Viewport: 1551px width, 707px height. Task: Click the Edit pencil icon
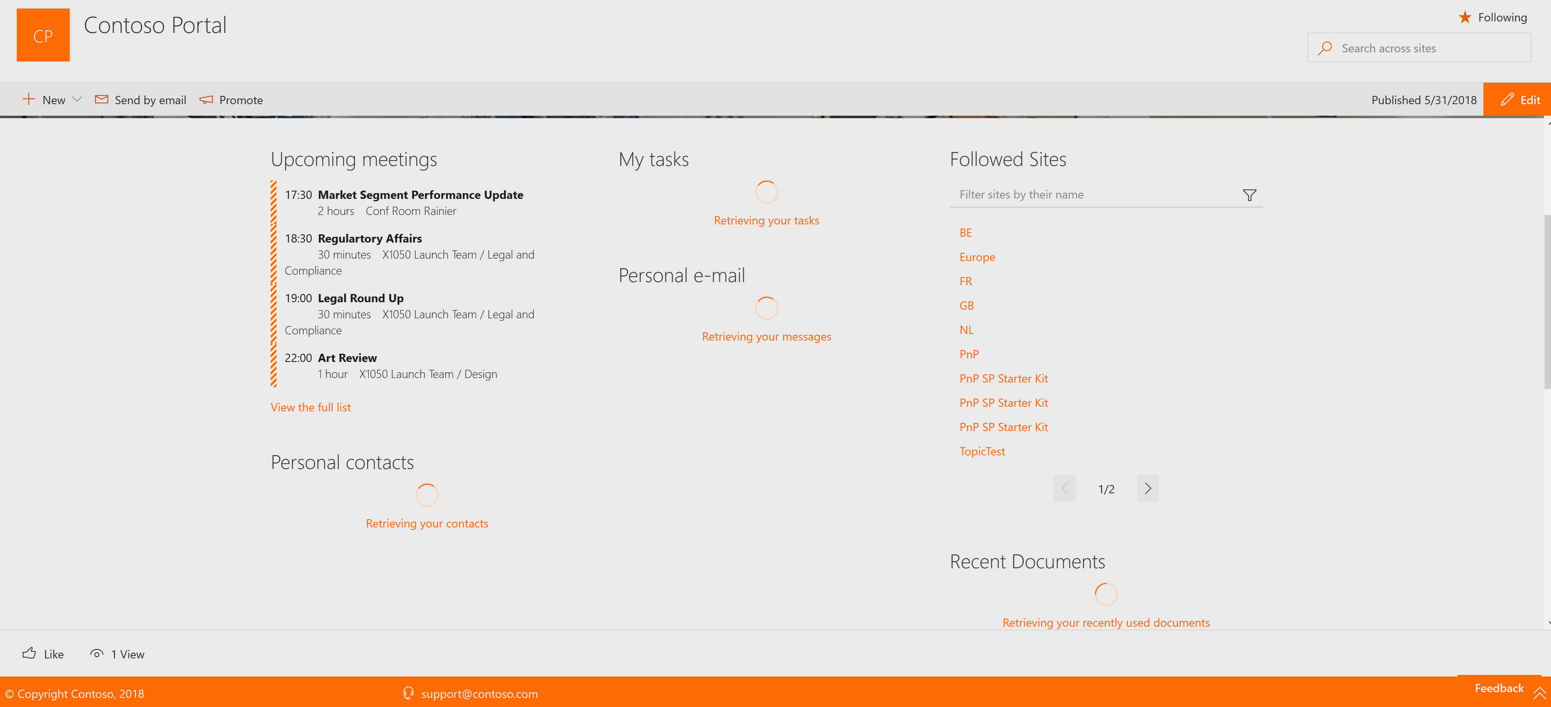point(1506,99)
